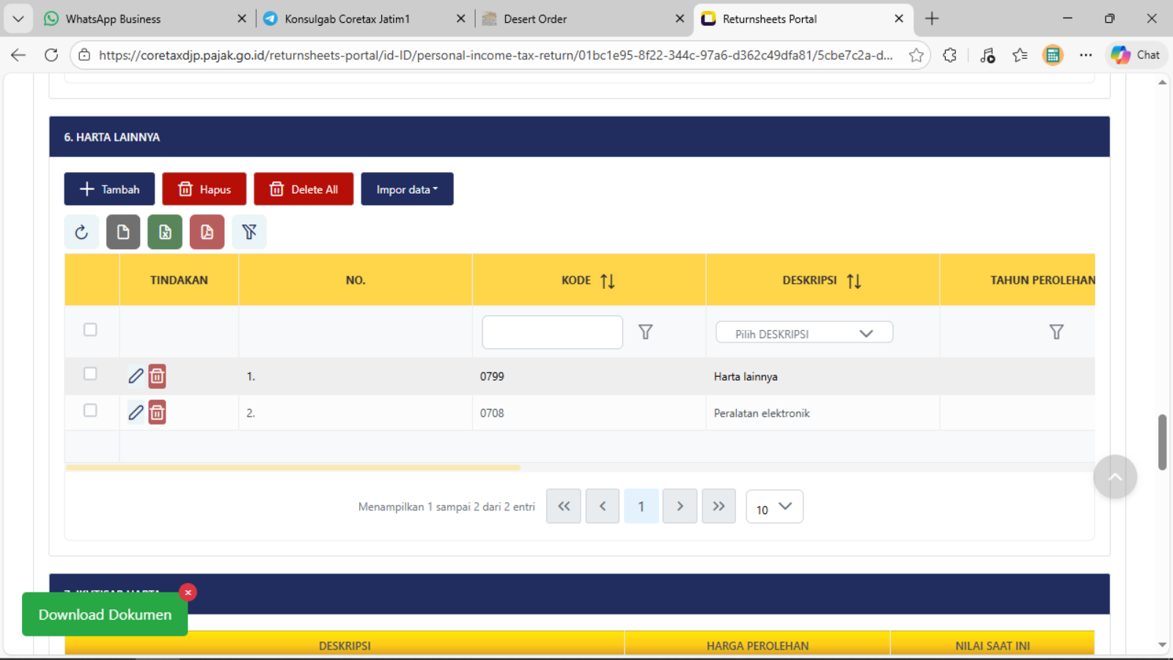Tick the select-all checkbox in header row
The height and width of the screenshot is (660, 1173).
pos(90,330)
